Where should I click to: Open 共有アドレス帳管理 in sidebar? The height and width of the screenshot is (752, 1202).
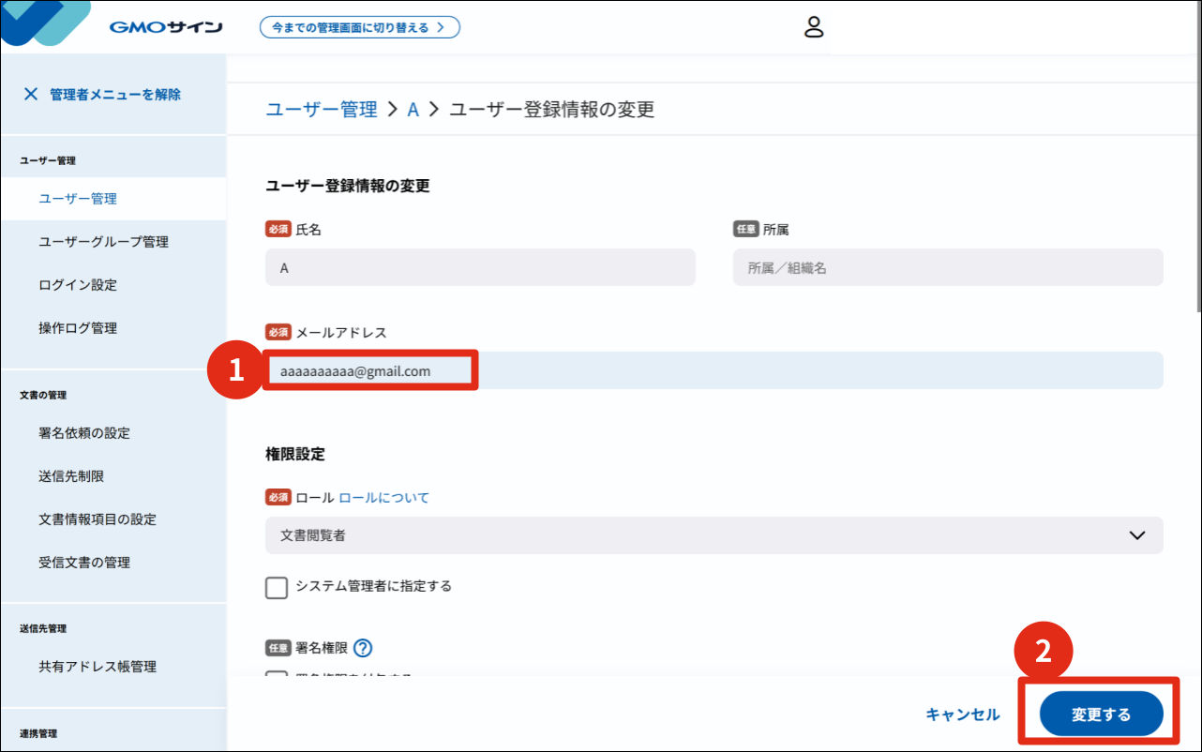coord(98,667)
